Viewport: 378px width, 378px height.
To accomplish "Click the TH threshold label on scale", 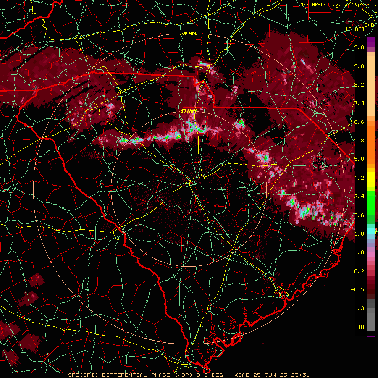I will pyautogui.click(x=361, y=327).
